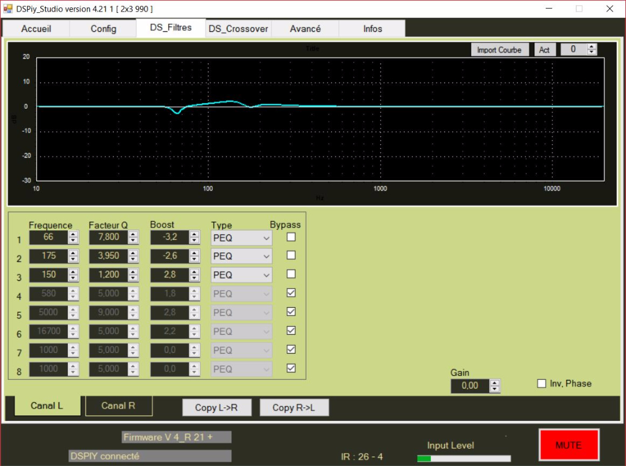Decrease the Frequence value of filter 3
Viewport: 626px width, 466px height.
click(73, 278)
